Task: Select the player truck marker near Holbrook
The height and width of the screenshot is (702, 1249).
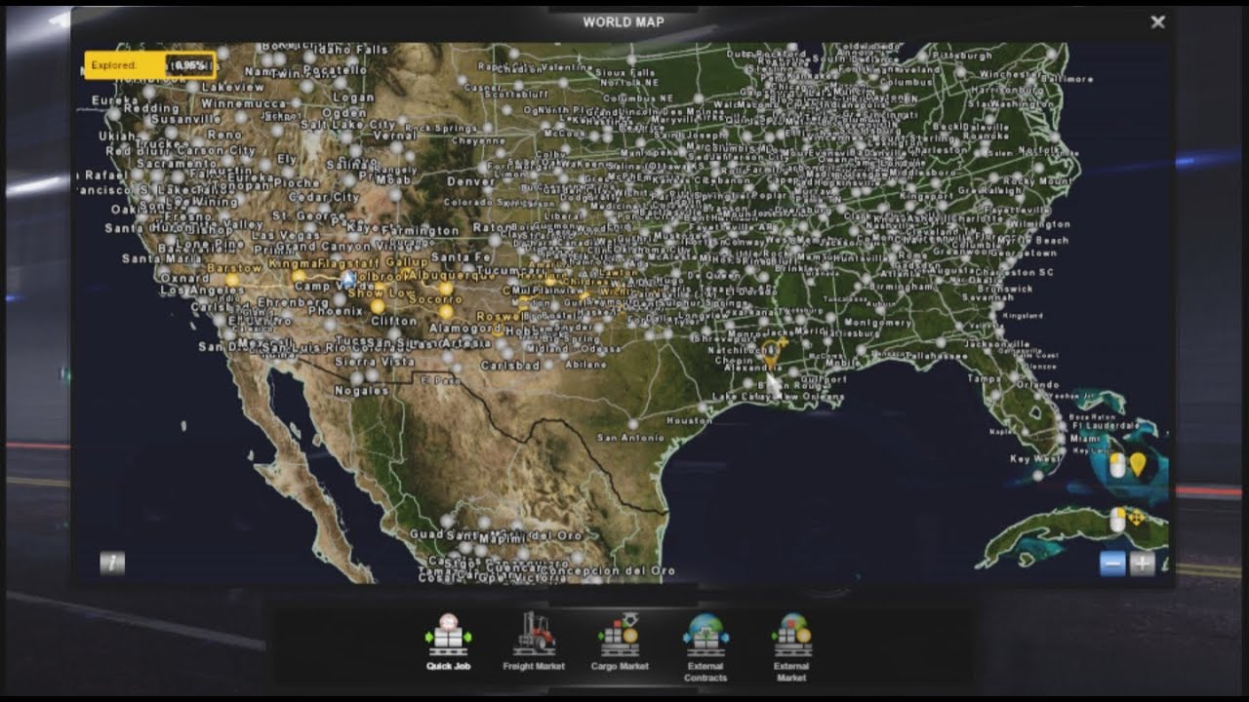Action: 348,279
